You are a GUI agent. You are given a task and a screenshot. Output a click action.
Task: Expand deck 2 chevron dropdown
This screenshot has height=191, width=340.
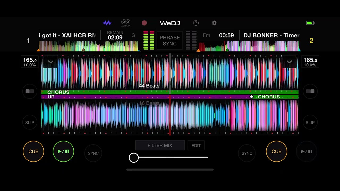[x=289, y=62]
